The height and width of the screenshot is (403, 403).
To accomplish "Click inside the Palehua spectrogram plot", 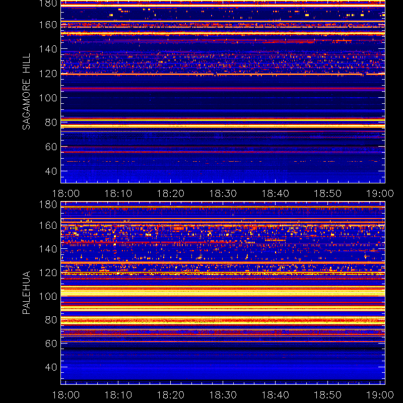I will [223, 293].
